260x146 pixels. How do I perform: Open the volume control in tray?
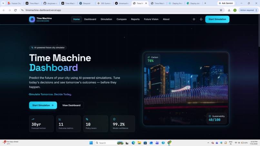tap(239, 143)
